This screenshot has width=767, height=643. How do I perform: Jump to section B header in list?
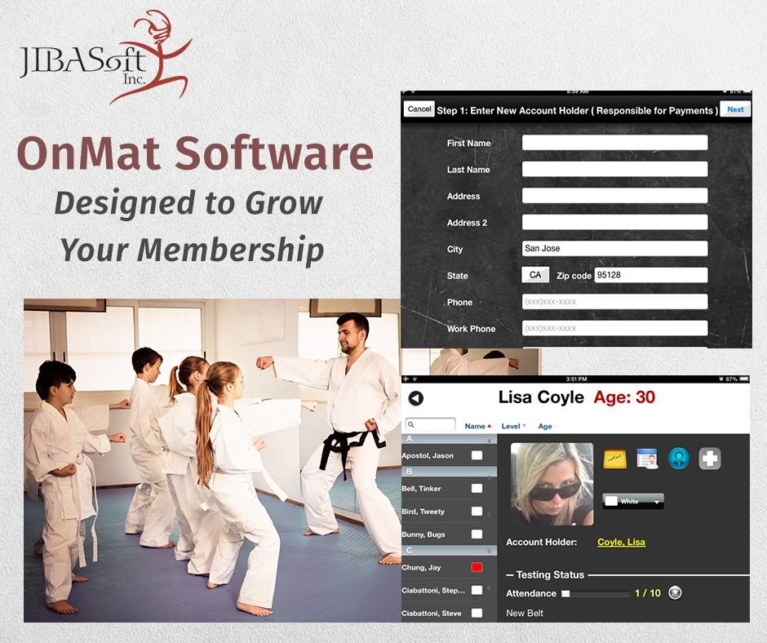449,472
